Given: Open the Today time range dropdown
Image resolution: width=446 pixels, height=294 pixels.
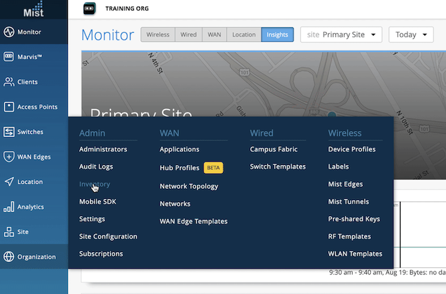Looking at the screenshot, I should [411, 35].
